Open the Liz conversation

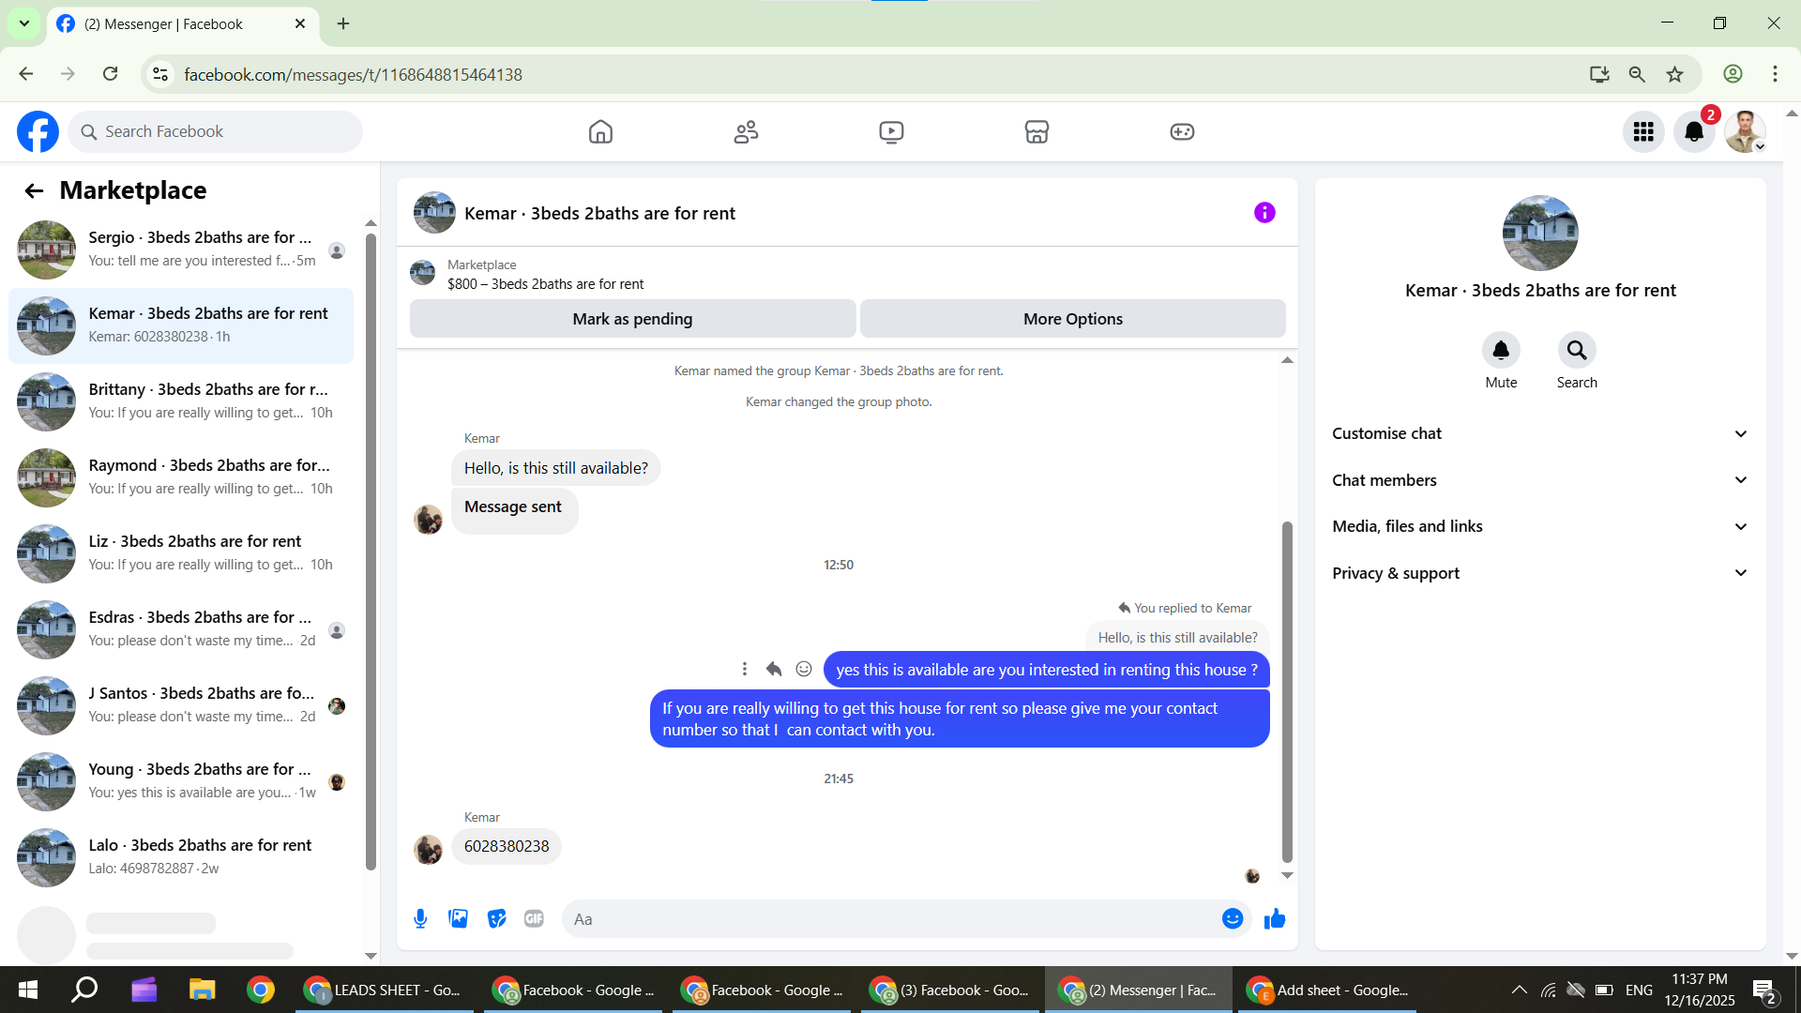click(181, 554)
